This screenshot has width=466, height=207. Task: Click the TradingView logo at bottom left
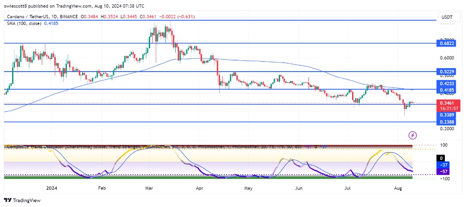22,200
